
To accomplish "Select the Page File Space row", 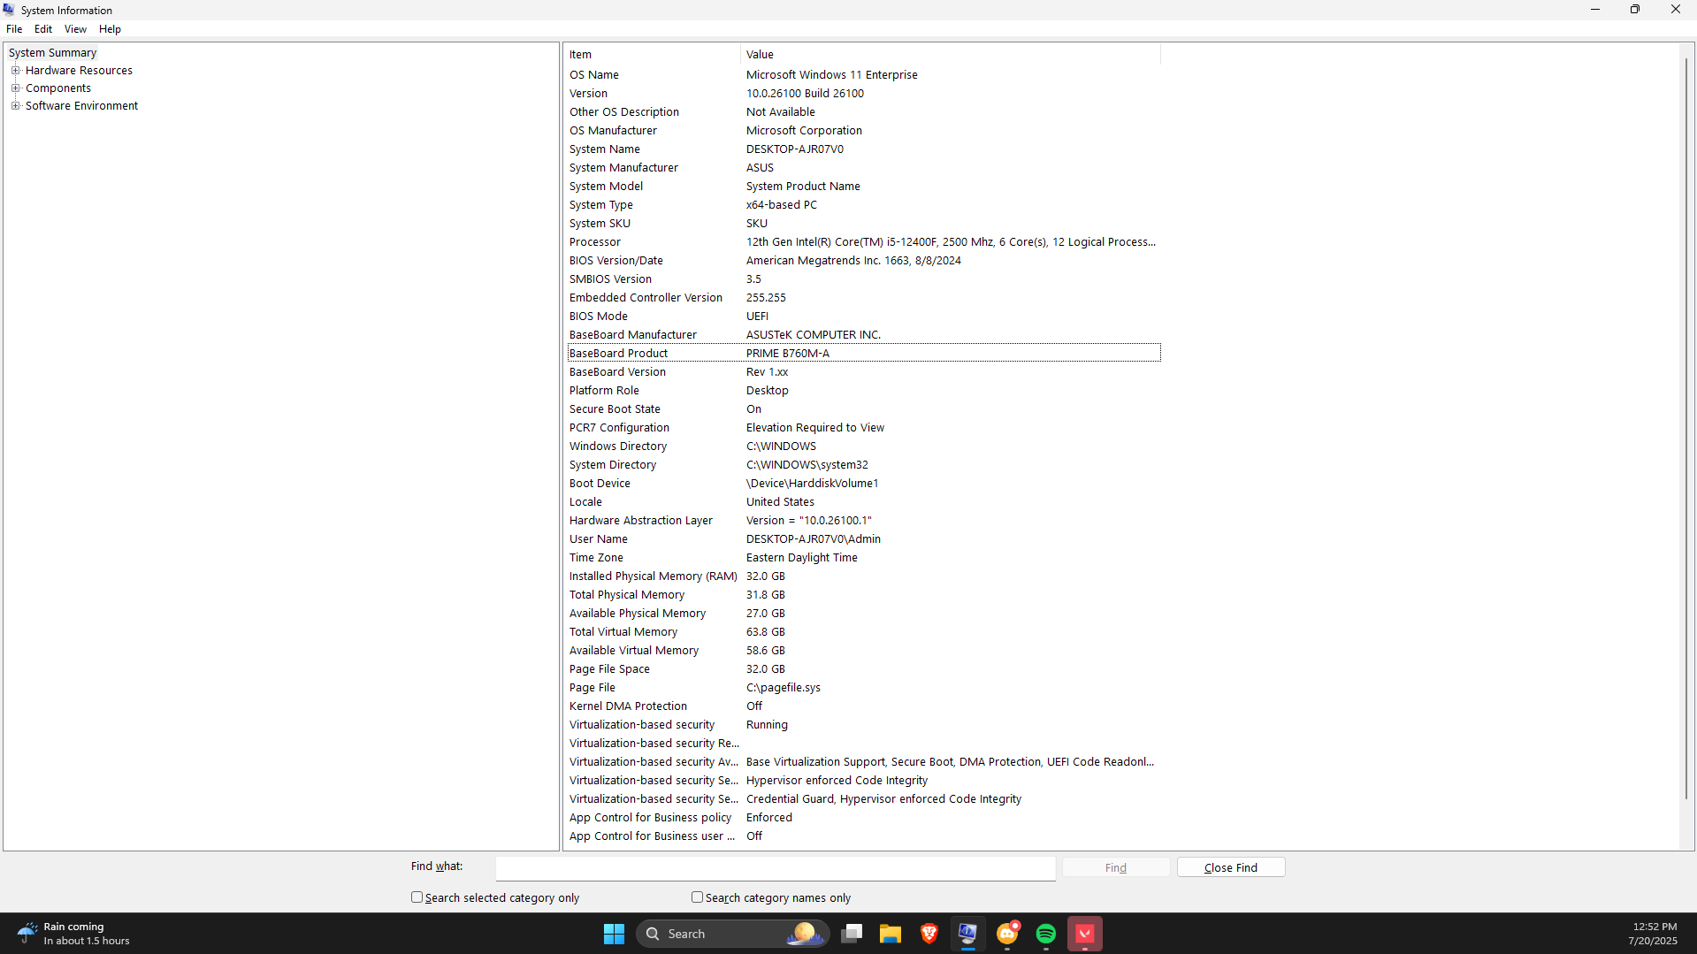I will pyautogui.click(x=863, y=669).
